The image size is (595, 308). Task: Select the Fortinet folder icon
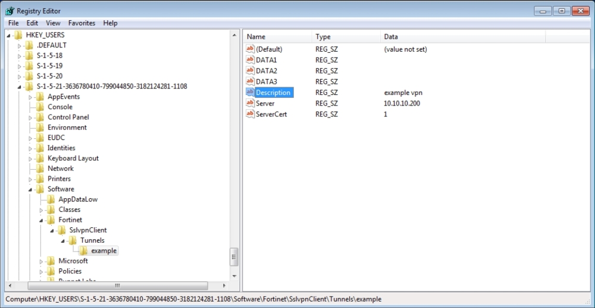[51, 220]
